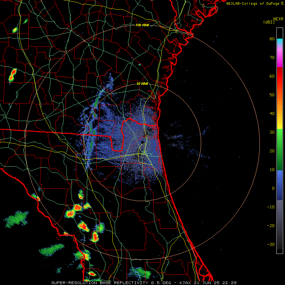Click the '50' value on the dBZ scale
Screen dimensions: 285x285
272,95
